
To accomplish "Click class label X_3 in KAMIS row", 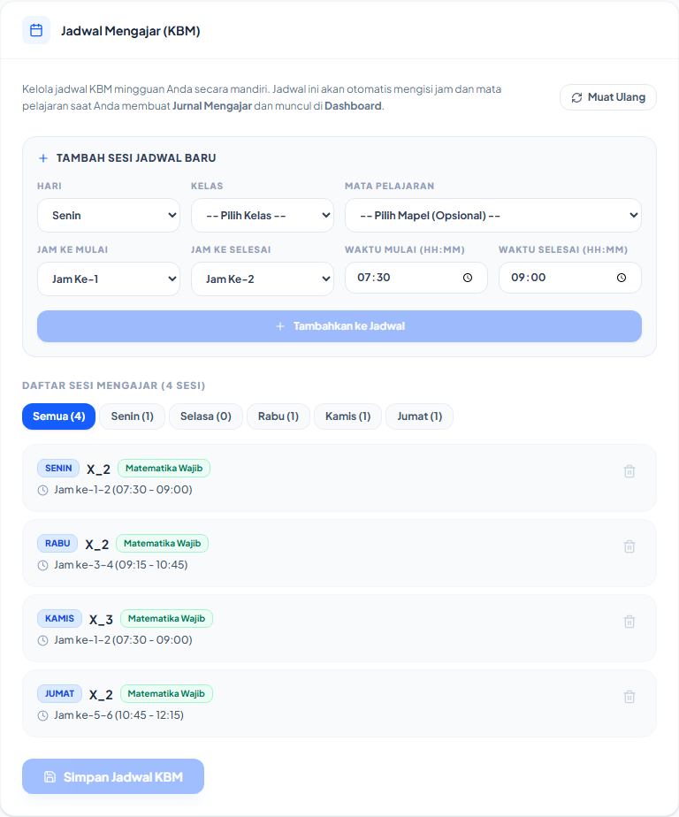I will (101, 620).
